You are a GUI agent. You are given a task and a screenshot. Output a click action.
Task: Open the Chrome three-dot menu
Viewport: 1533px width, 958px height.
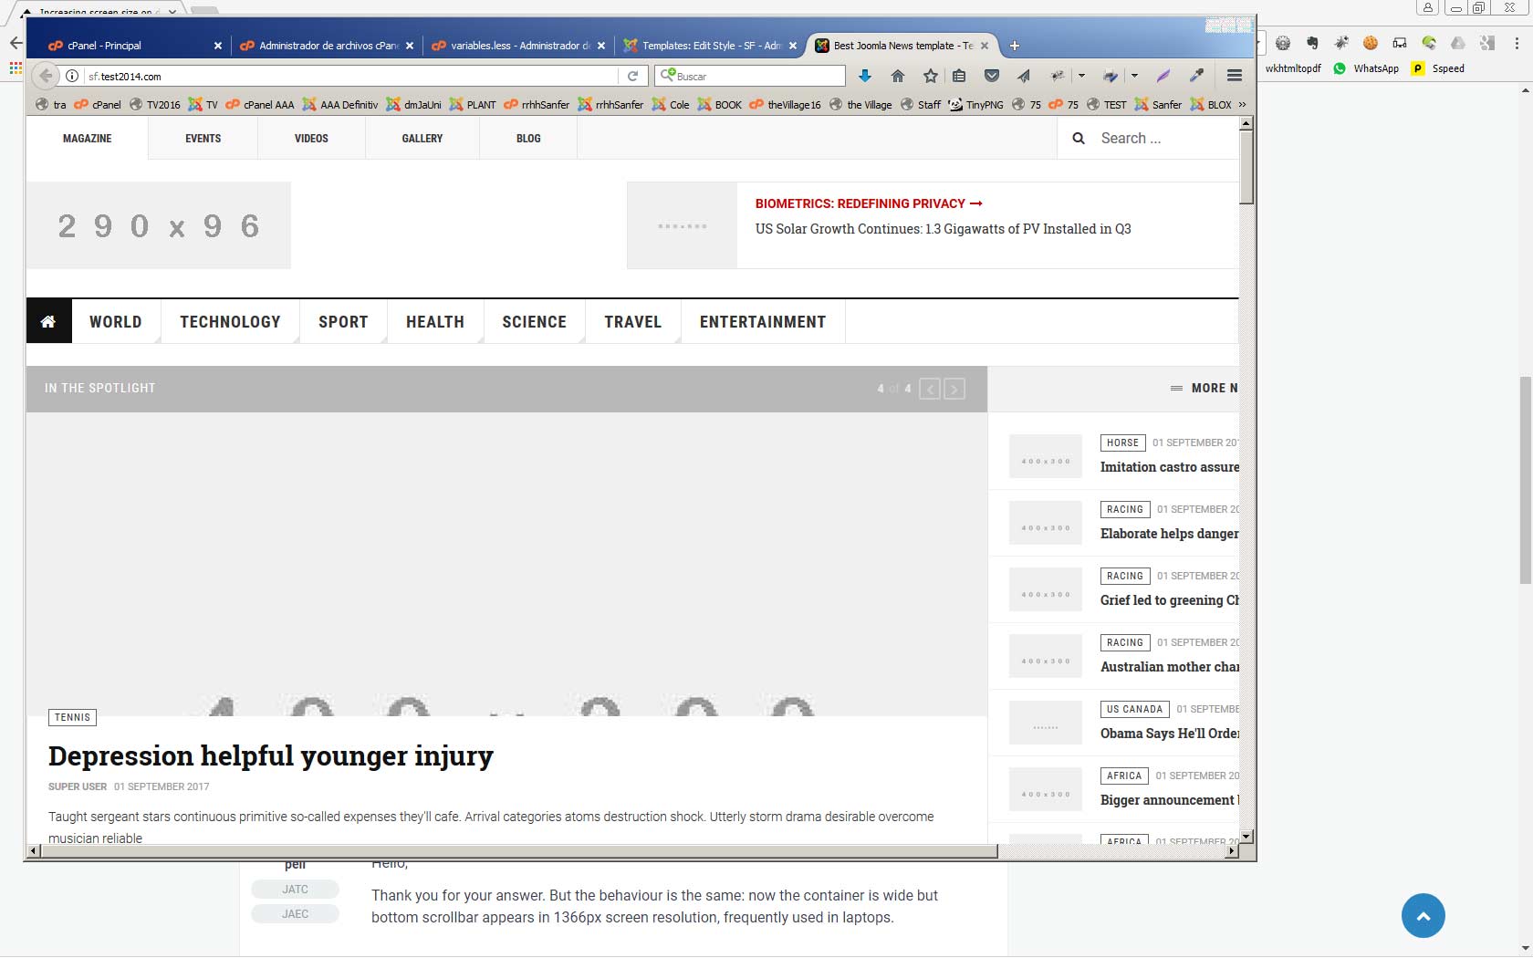tap(1517, 43)
